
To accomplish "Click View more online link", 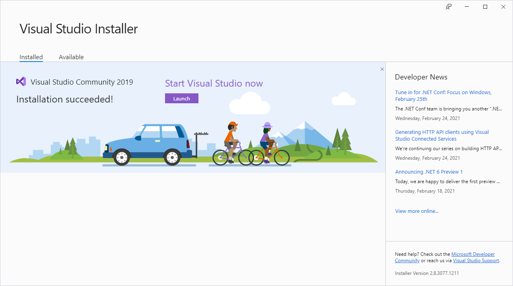I will [x=417, y=211].
